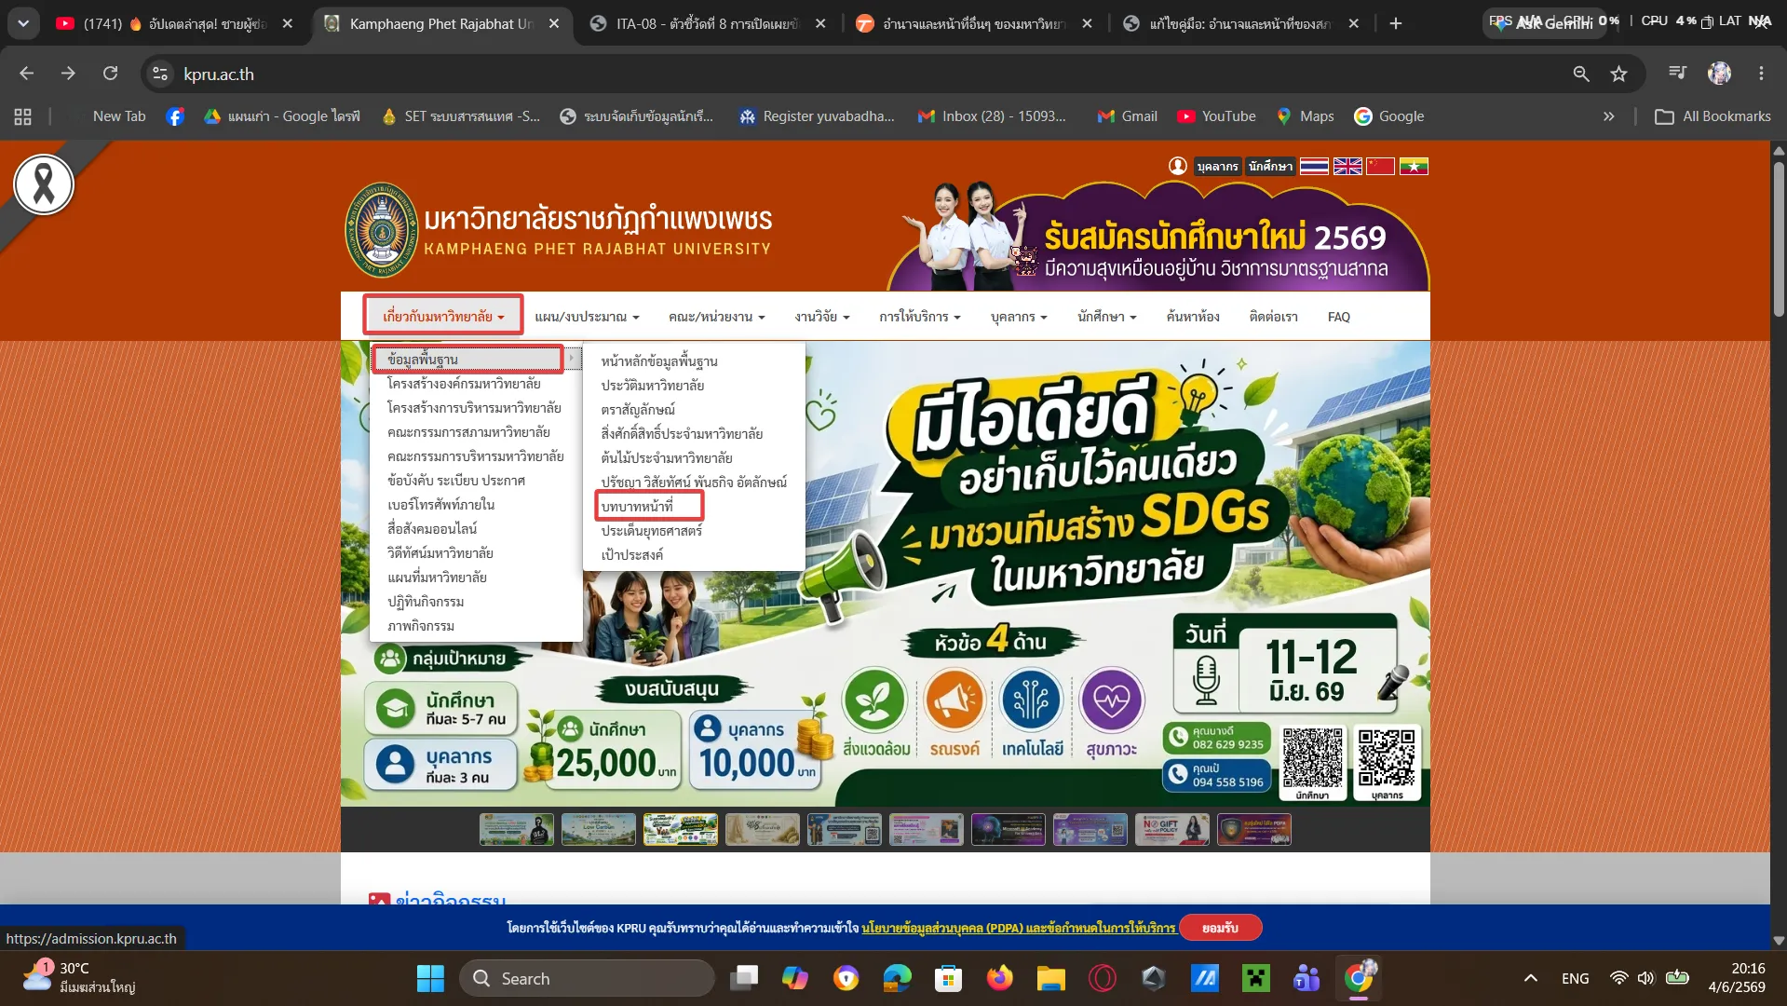Screen dimensions: 1787x1006
Task: Open the Maps bookmark
Action: coord(1306,116)
